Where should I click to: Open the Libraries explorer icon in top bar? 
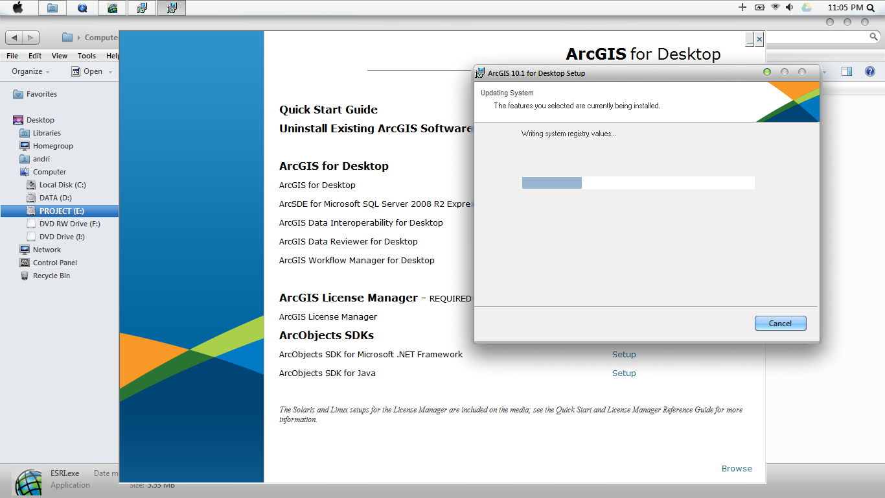pyautogui.click(x=52, y=8)
